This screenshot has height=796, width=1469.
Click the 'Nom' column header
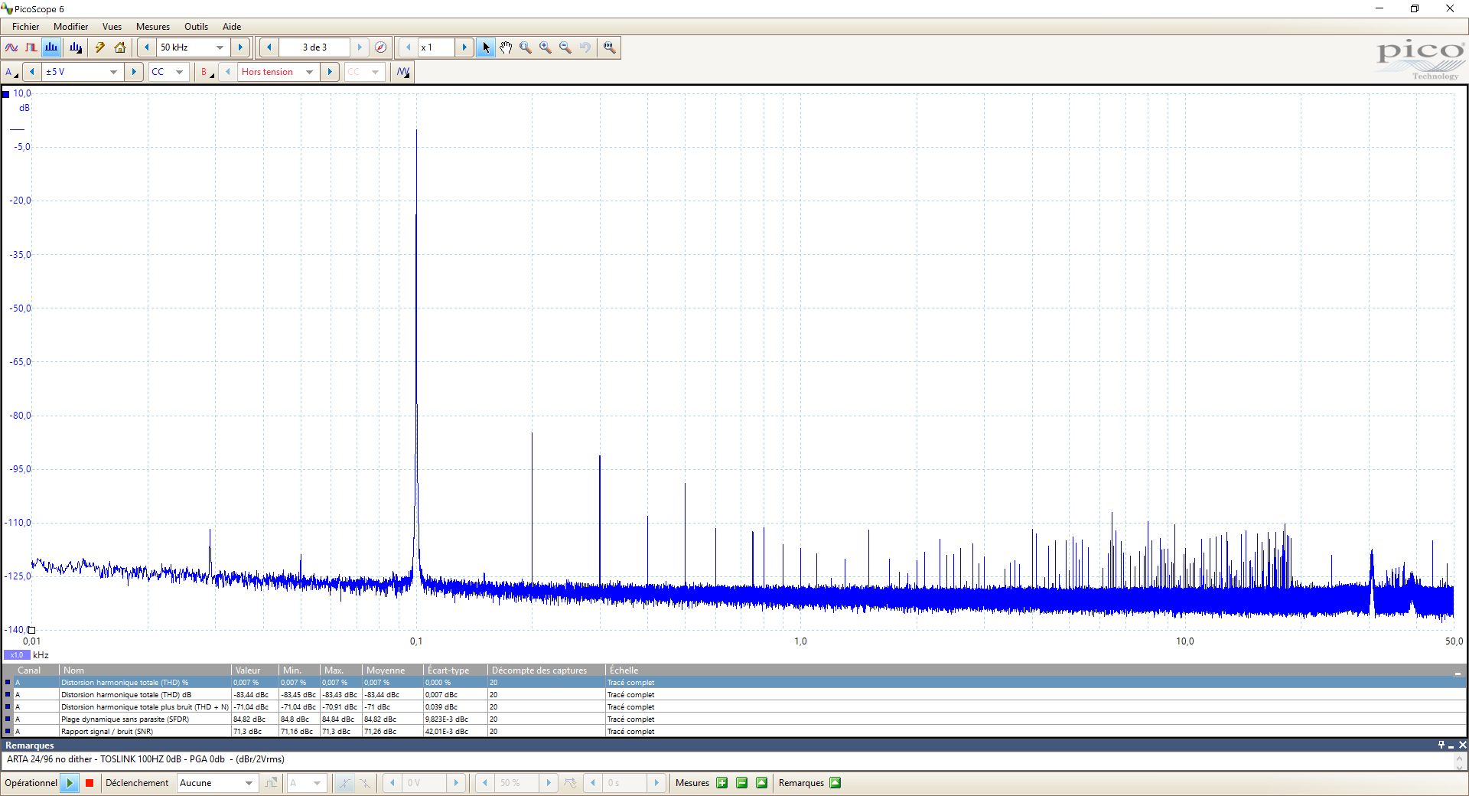pos(145,670)
